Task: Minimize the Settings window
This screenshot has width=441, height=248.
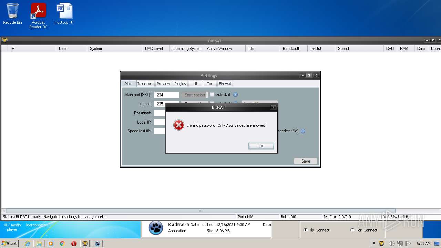Action: click(302, 75)
